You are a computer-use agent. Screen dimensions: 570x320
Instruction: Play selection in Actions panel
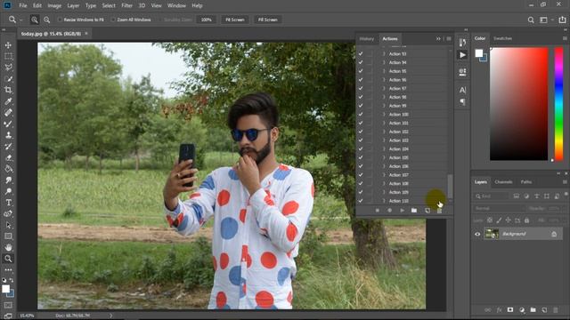tap(402, 211)
